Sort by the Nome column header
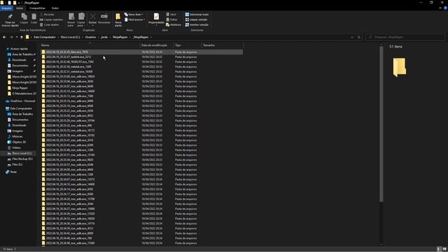The image size is (448, 252). 90,45
